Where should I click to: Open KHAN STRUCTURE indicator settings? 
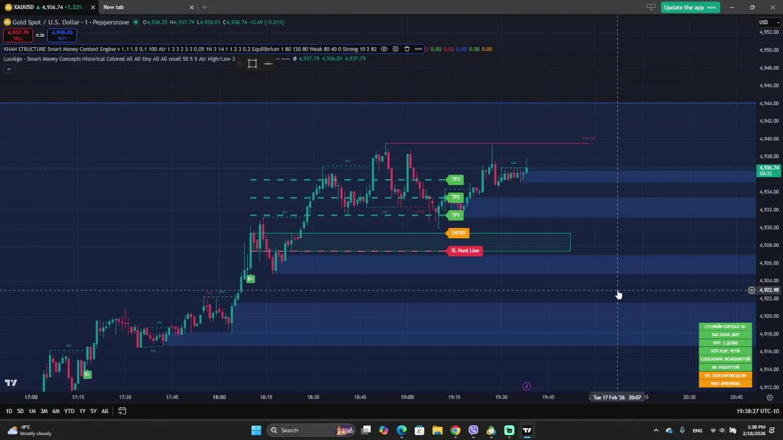(395, 49)
